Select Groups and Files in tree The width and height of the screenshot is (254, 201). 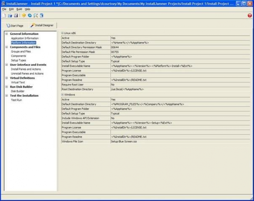click(21, 52)
